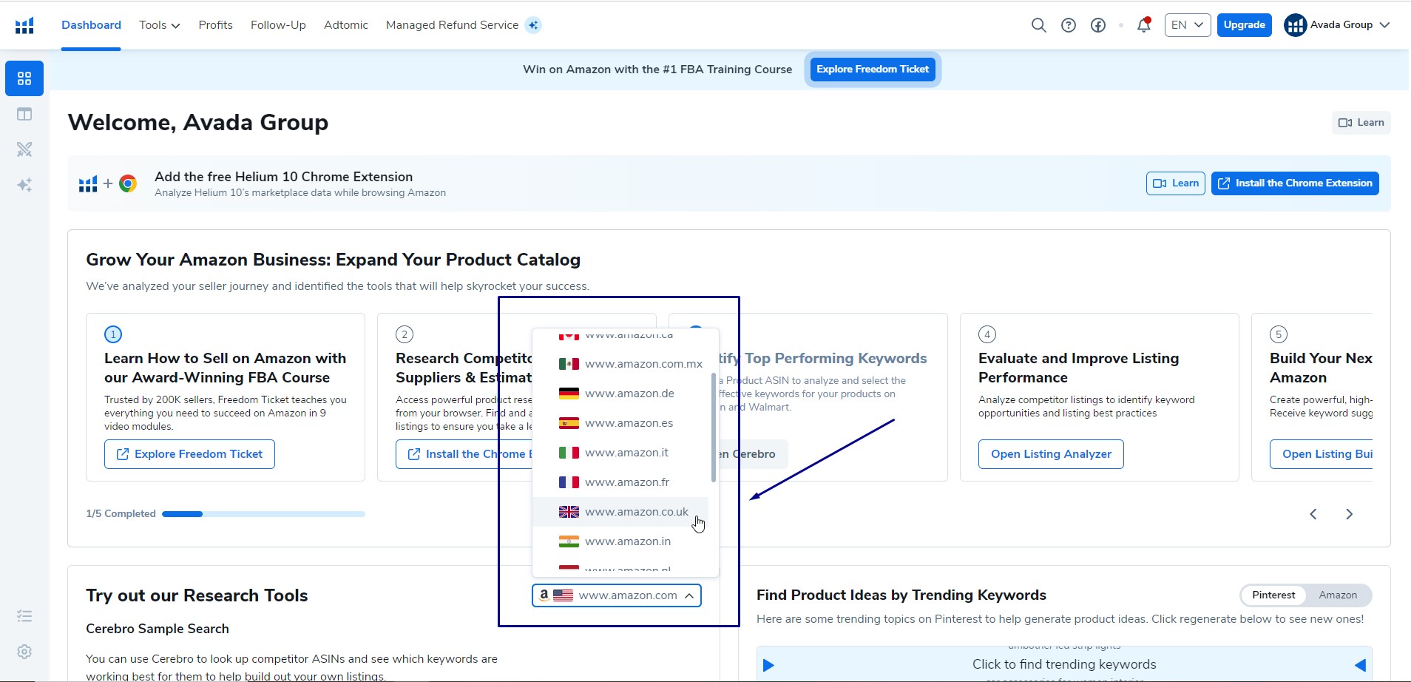
Task: Click the Avada Group avatar icon
Action: [1295, 25]
